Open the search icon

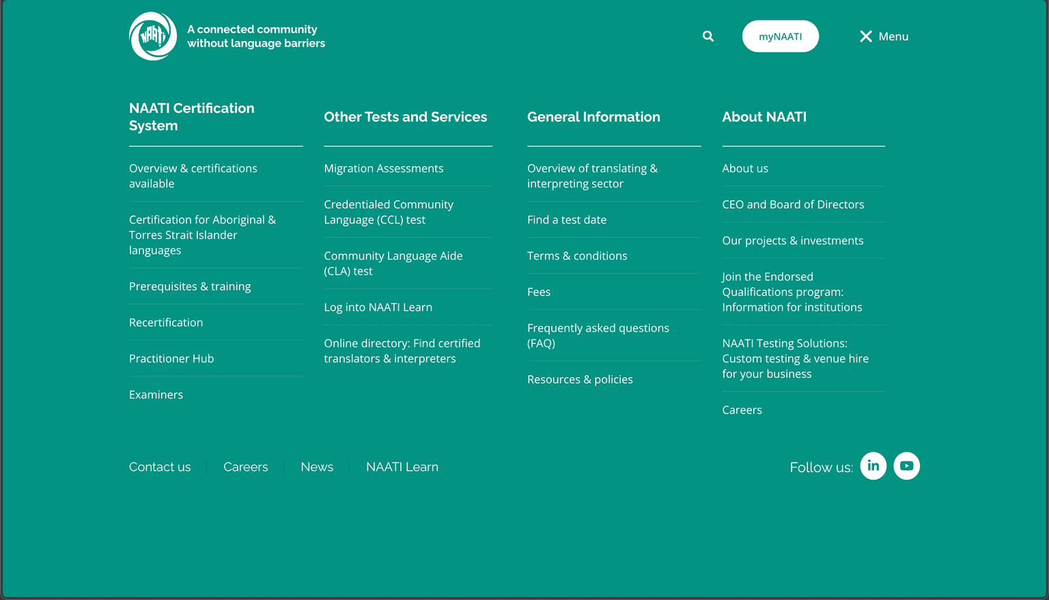coord(708,36)
